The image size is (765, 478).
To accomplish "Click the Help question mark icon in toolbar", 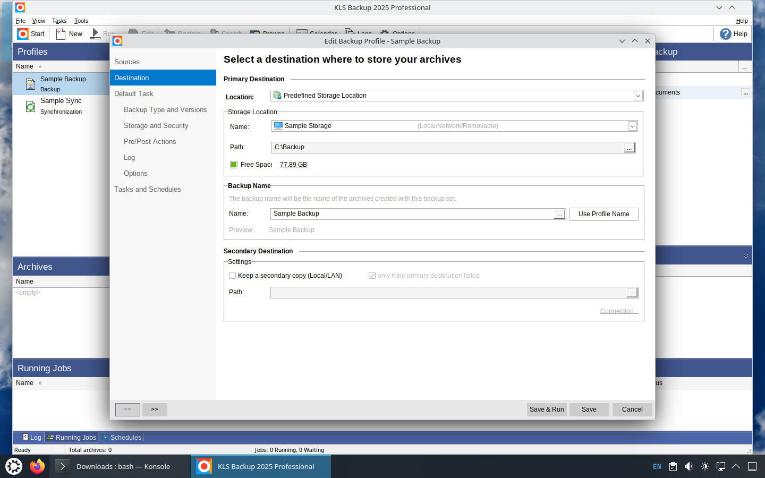I will [x=725, y=34].
